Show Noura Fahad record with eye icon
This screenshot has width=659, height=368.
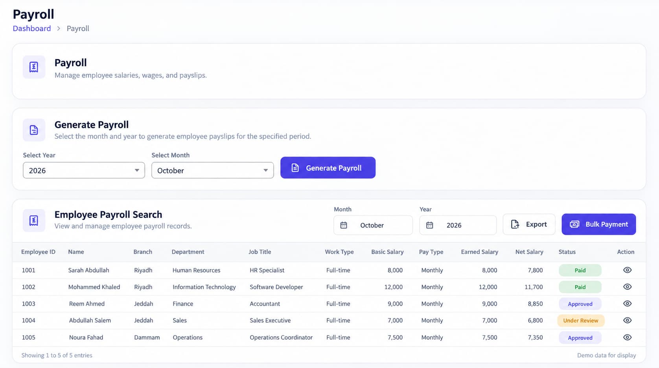coord(627,337)
